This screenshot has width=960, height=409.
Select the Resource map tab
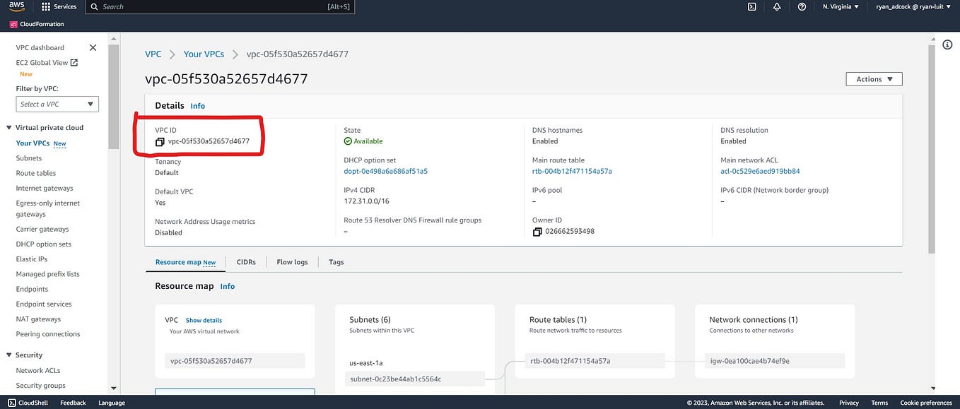pyautogui.click(x=185, y=262)
